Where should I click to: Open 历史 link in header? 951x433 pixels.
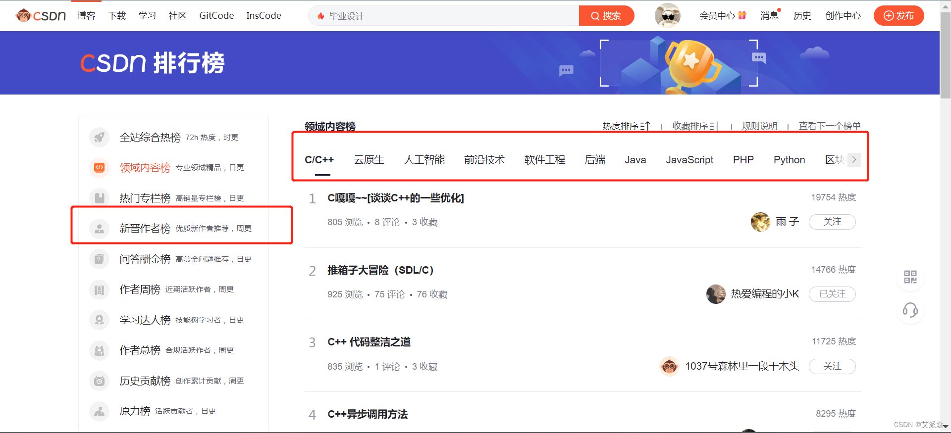click(802, 16)
